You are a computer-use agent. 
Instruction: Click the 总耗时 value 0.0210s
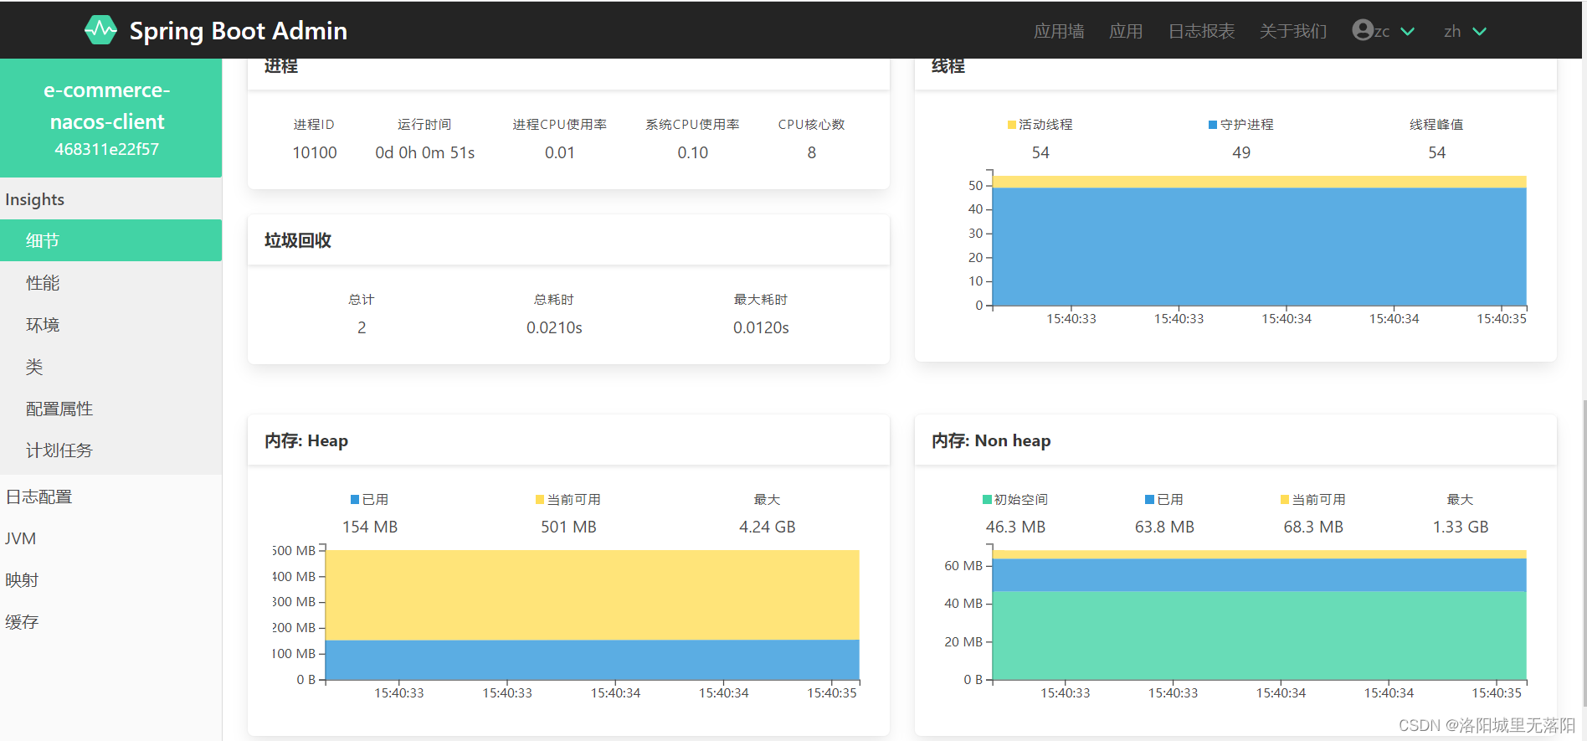(x=554, y=327)
